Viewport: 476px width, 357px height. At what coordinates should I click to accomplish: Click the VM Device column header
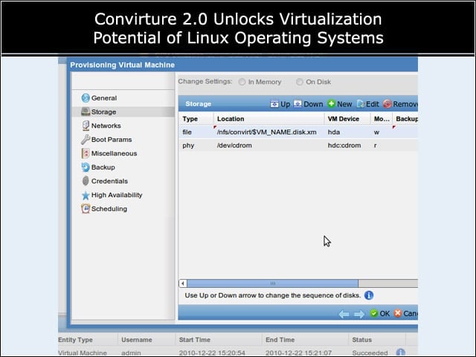point(347,119)
